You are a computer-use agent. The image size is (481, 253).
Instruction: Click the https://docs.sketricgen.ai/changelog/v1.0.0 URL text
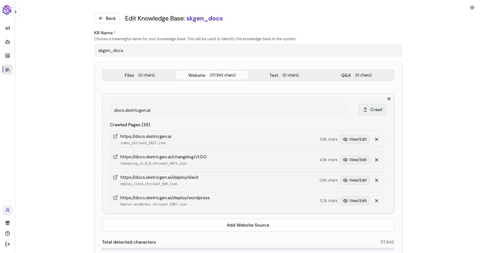pos(163,157)
